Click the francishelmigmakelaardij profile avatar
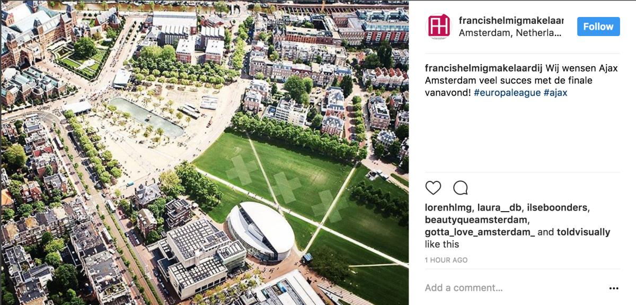The width and height of the screenshot is (636, 305). click(x=438, y=26)
